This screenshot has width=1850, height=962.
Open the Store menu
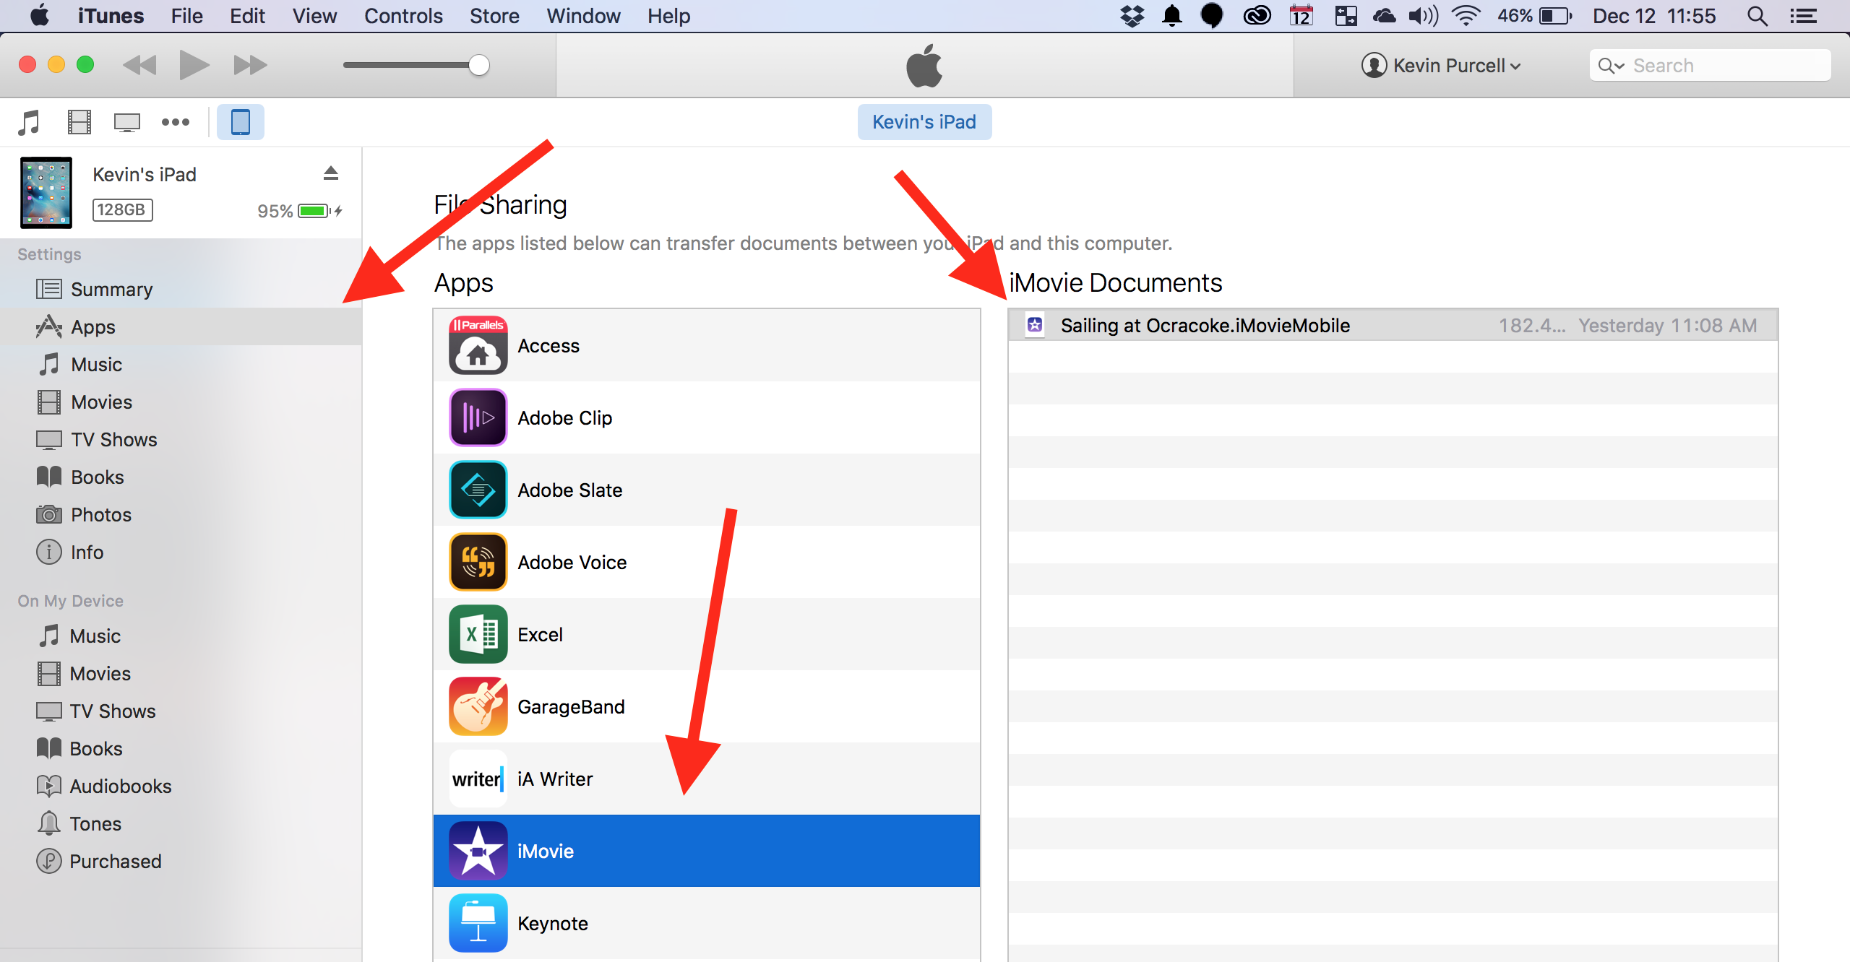tap(494, 16)
